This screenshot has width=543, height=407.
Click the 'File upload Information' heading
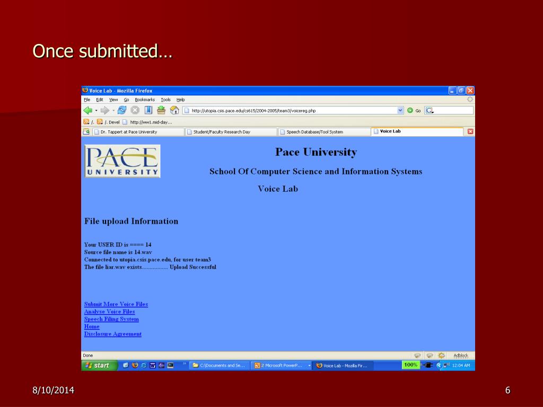coord(132,221)
